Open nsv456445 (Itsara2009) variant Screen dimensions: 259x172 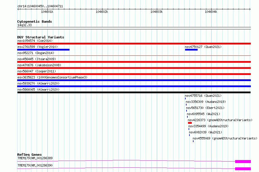(37, 59)
